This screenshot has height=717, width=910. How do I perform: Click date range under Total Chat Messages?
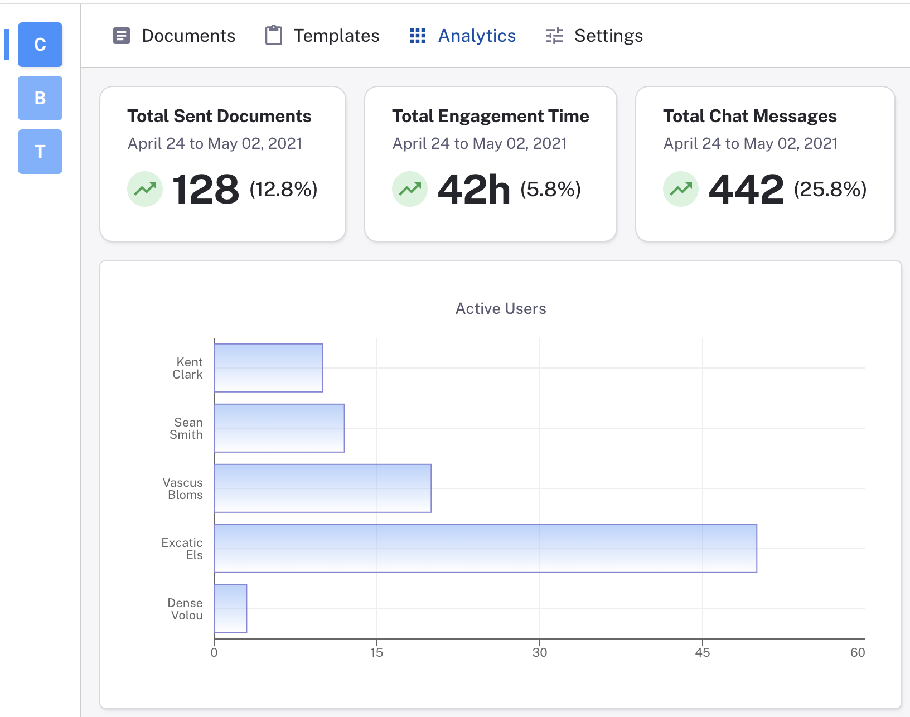point(751,144)
